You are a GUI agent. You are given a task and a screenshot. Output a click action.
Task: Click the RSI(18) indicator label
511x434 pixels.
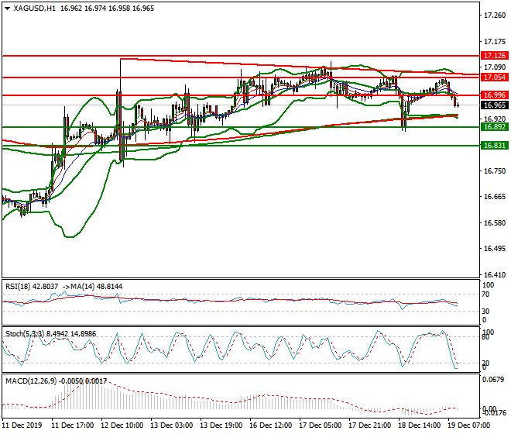point(18,287)
